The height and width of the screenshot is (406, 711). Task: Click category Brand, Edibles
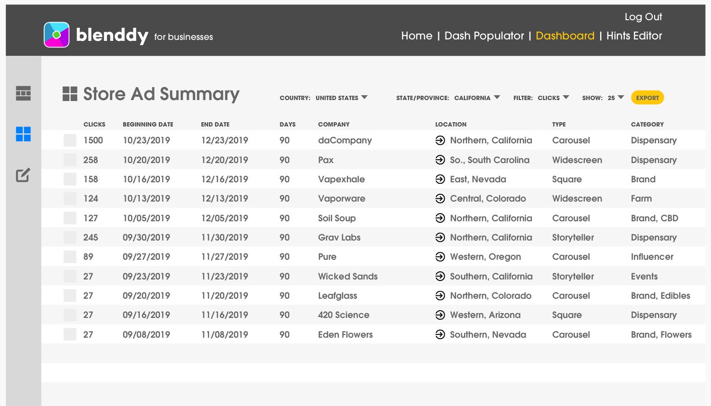point(660,296)
